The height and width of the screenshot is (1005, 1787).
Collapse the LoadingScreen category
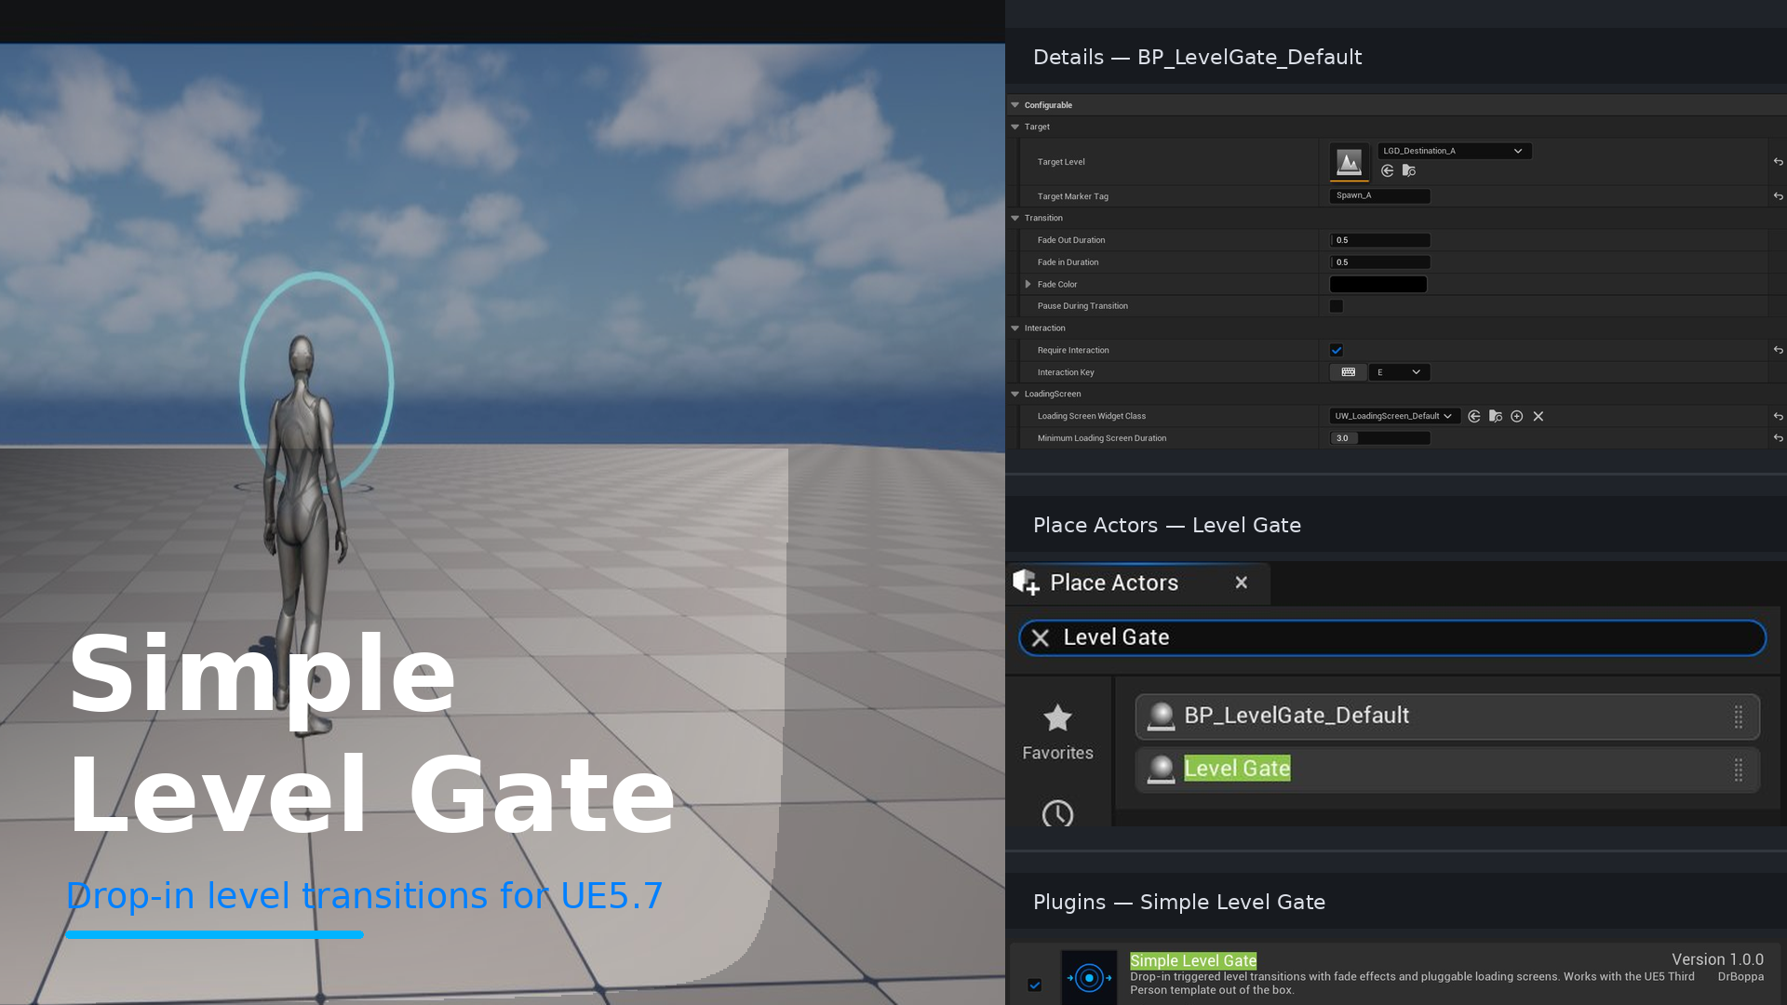point(1015,394)
